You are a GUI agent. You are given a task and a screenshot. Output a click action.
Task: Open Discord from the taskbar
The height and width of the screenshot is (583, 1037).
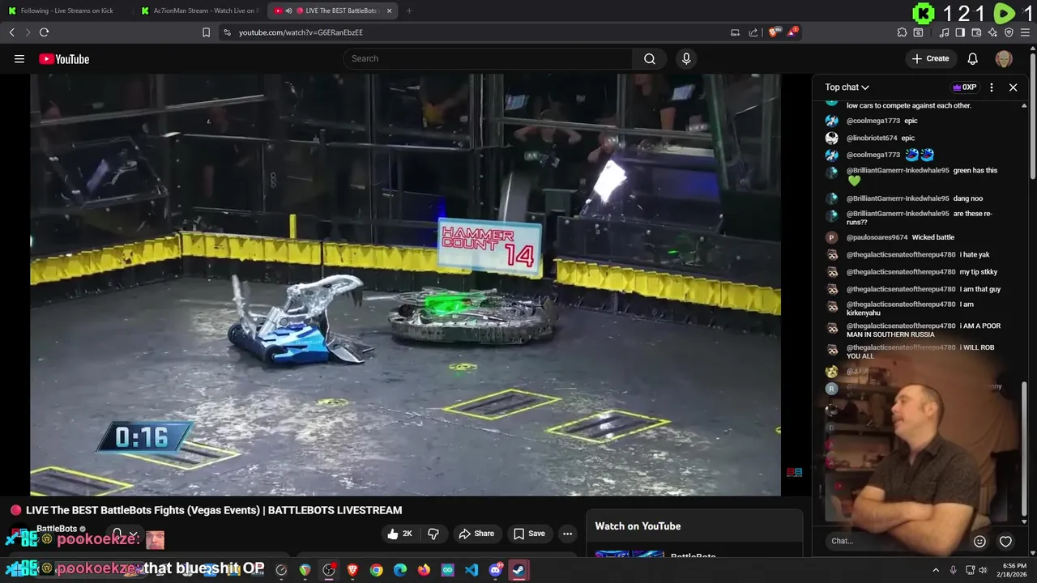pyautogui.click(x=495, y=570)
